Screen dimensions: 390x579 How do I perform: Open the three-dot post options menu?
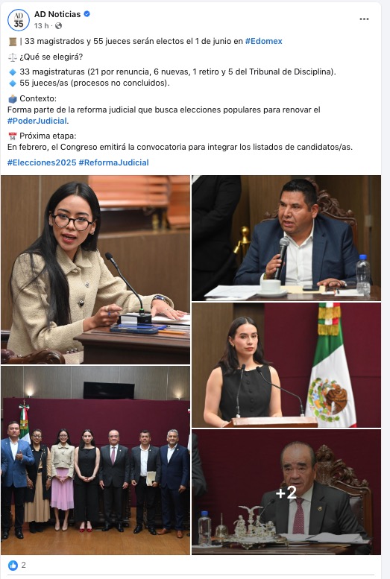click(364, 19)
